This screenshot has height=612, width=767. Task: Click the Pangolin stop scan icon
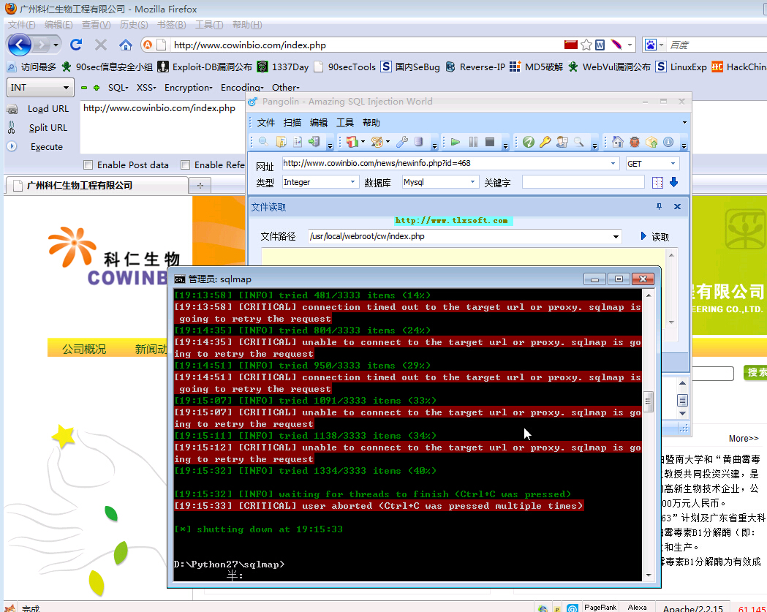490,142
